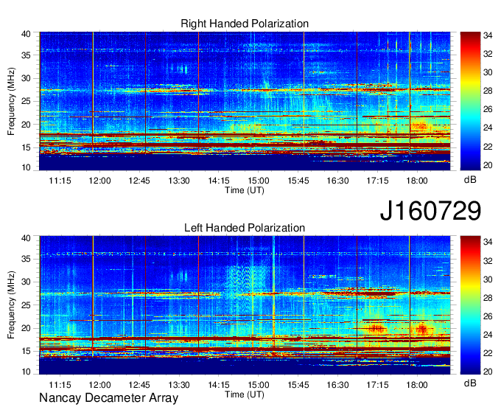Click the "15:00" time tick under bottom plot
The width and height of the screenshot is (501, 407).
tap(259, 385)
